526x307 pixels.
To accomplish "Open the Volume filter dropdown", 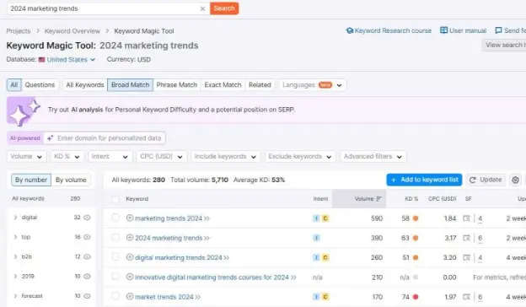I will point(26,157).
